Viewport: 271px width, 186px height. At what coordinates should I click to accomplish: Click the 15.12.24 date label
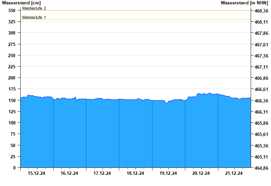click(37, 173)
